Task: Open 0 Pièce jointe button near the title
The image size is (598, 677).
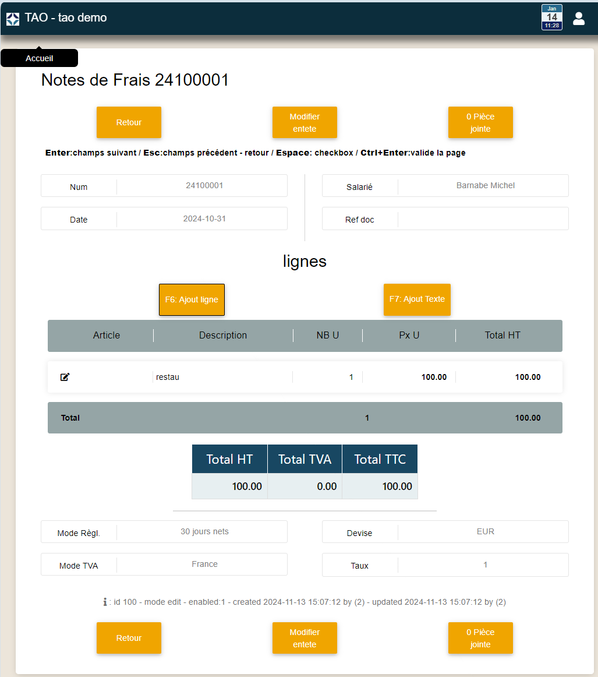Action: pyautogui.click(x=480, y=122)
